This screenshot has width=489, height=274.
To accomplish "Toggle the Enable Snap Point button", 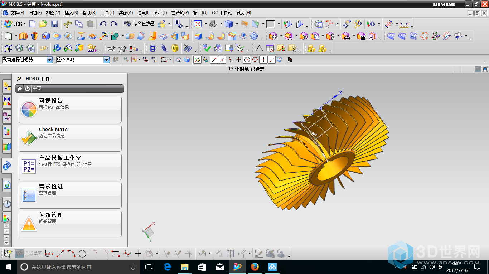I will coord(197,60).
